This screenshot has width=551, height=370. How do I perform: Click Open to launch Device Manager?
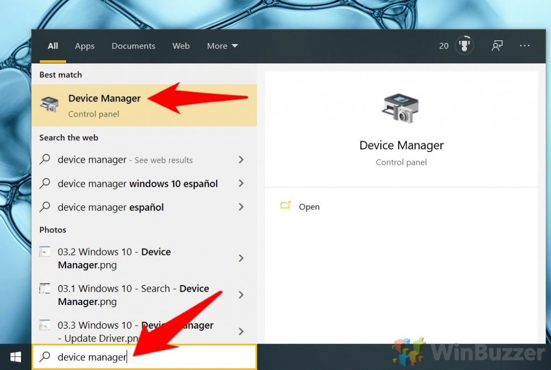coord(309,206)
